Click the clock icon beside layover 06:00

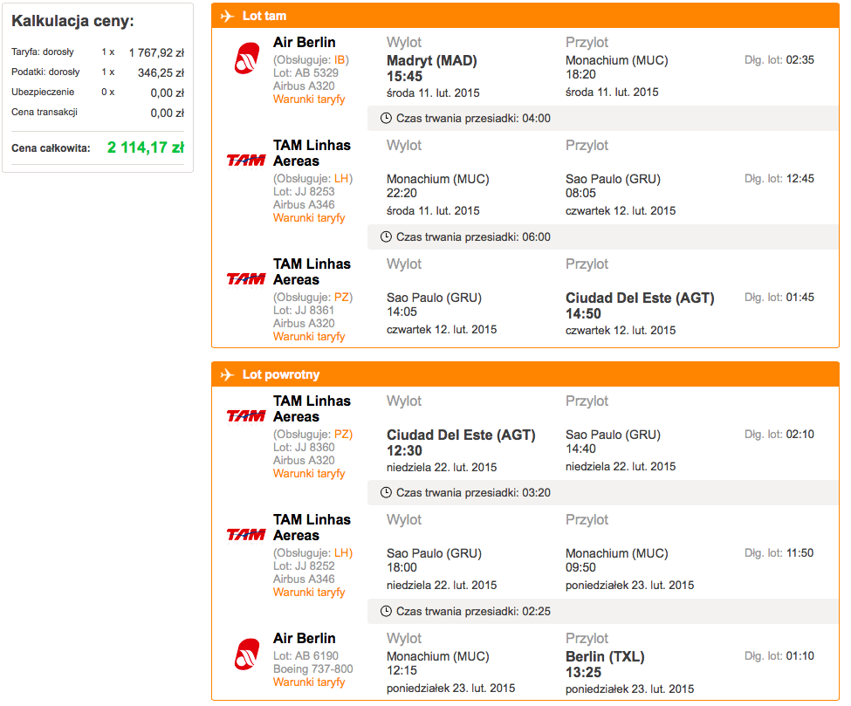tap(386, 237)
